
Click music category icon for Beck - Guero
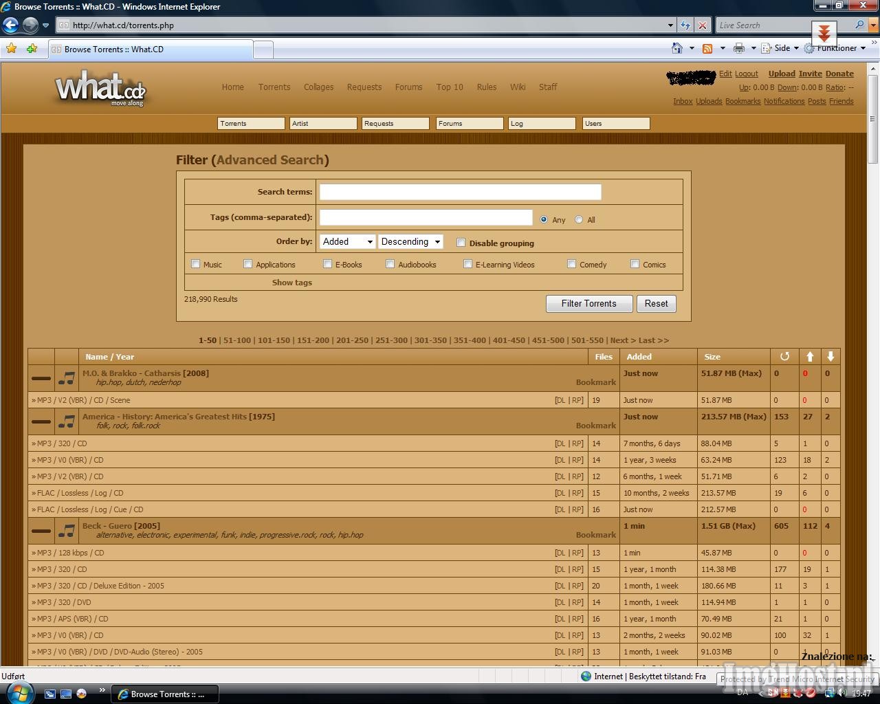coord(67,531)
